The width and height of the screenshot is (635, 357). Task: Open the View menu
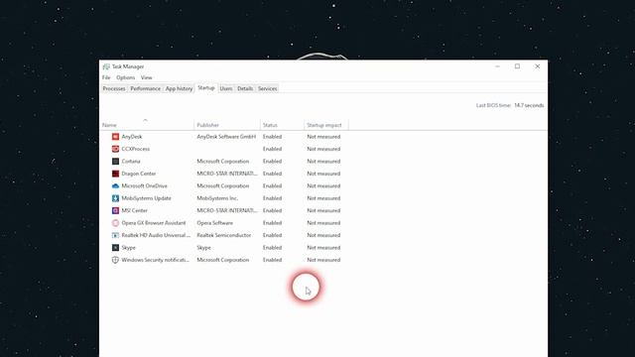pyautogui.click(x=147, y=77)
